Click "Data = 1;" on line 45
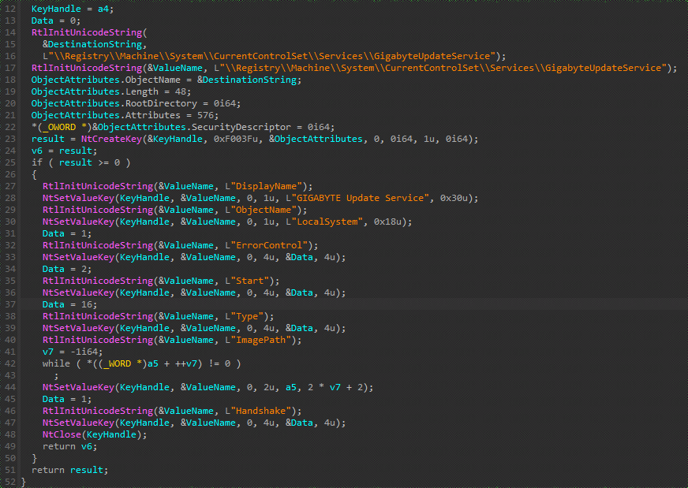 67,400
